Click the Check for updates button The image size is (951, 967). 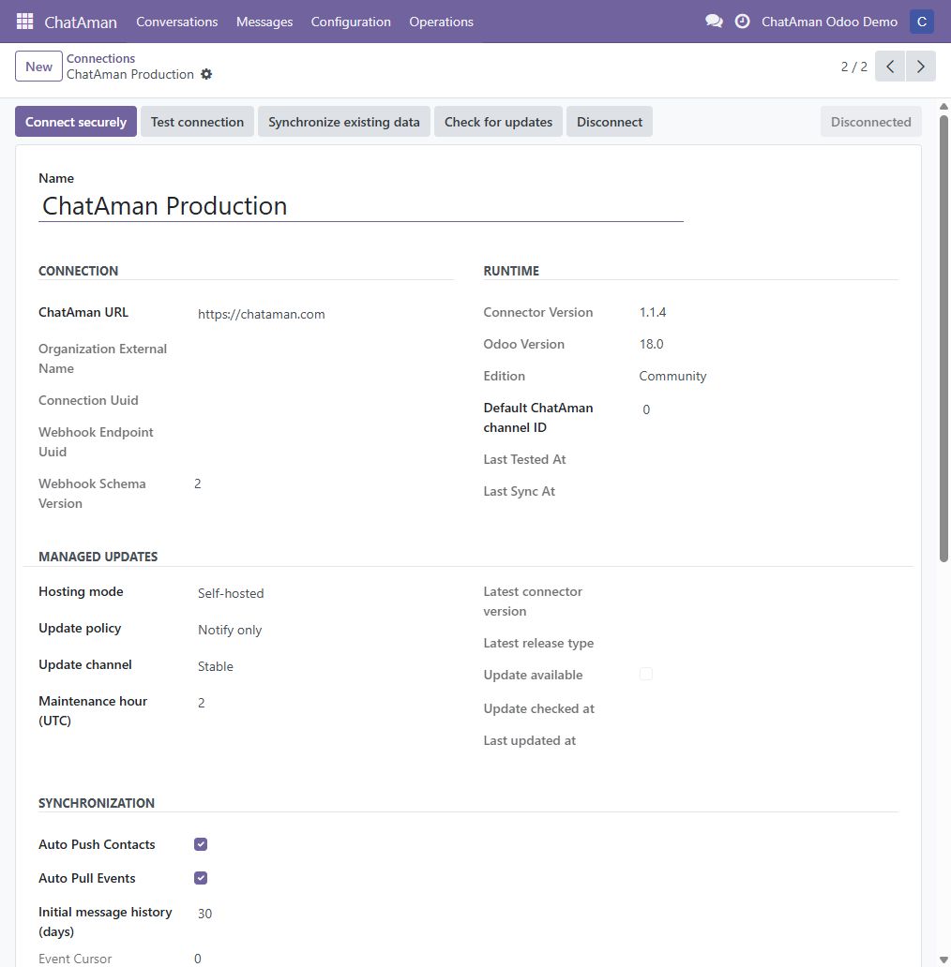[x=498, y=122]
